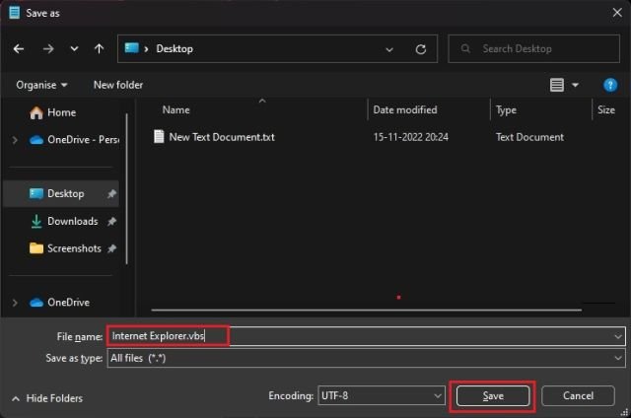Viewport: 631px width, 418px height.
Task: Expand the lower OneDrive node
Action: (x=15, y=303)
